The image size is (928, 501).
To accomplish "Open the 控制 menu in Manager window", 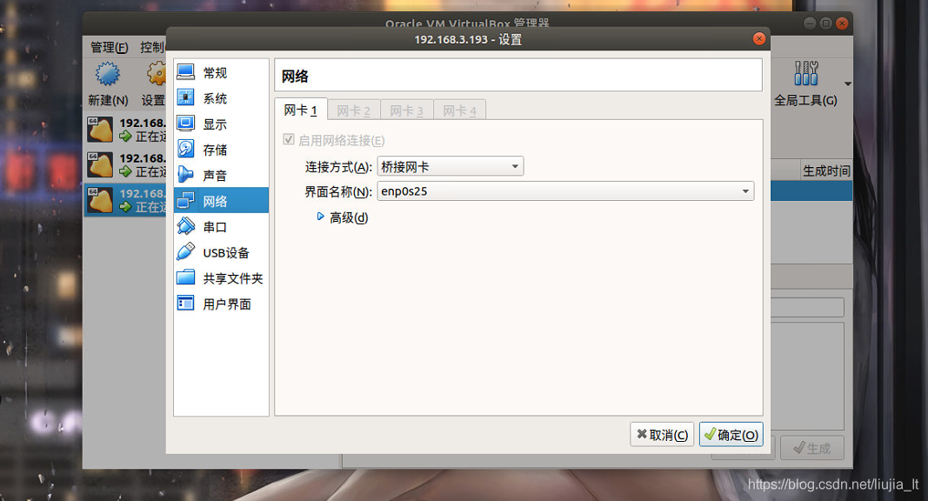I will (x=152, y=47).
